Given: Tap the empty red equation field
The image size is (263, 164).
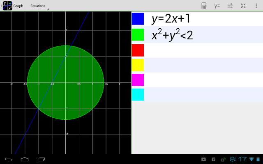Looking at the screenshot, I should [x=203, y=50].
